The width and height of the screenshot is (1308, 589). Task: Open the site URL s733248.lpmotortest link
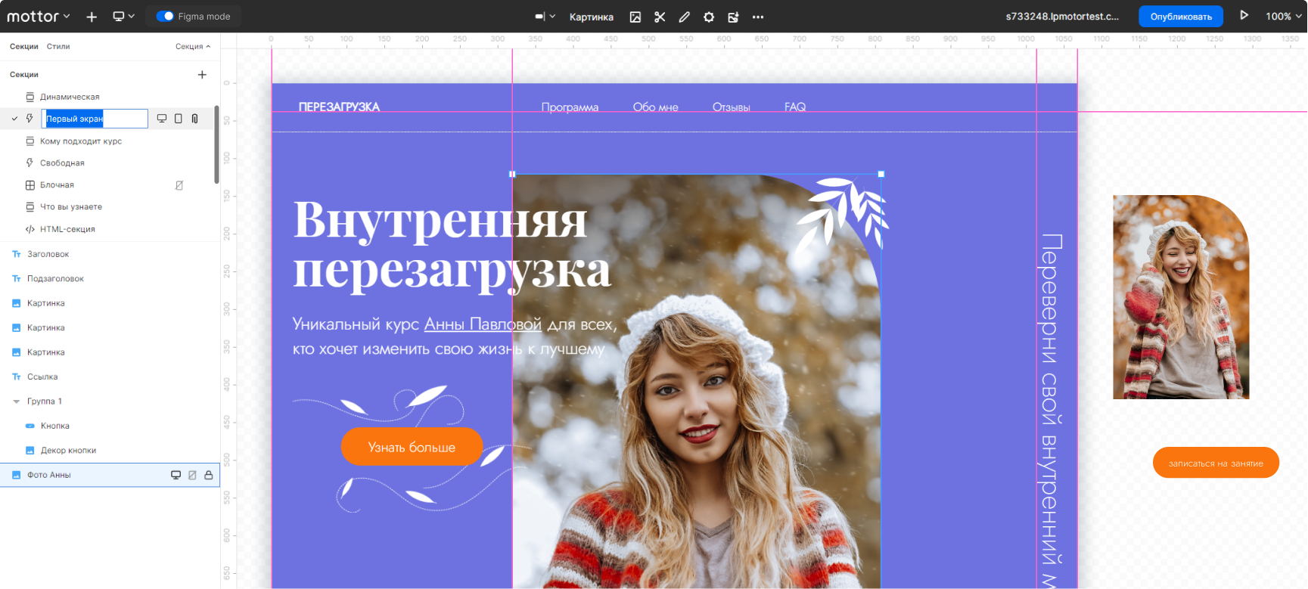pyautogui.click(x=1062, y=16)
